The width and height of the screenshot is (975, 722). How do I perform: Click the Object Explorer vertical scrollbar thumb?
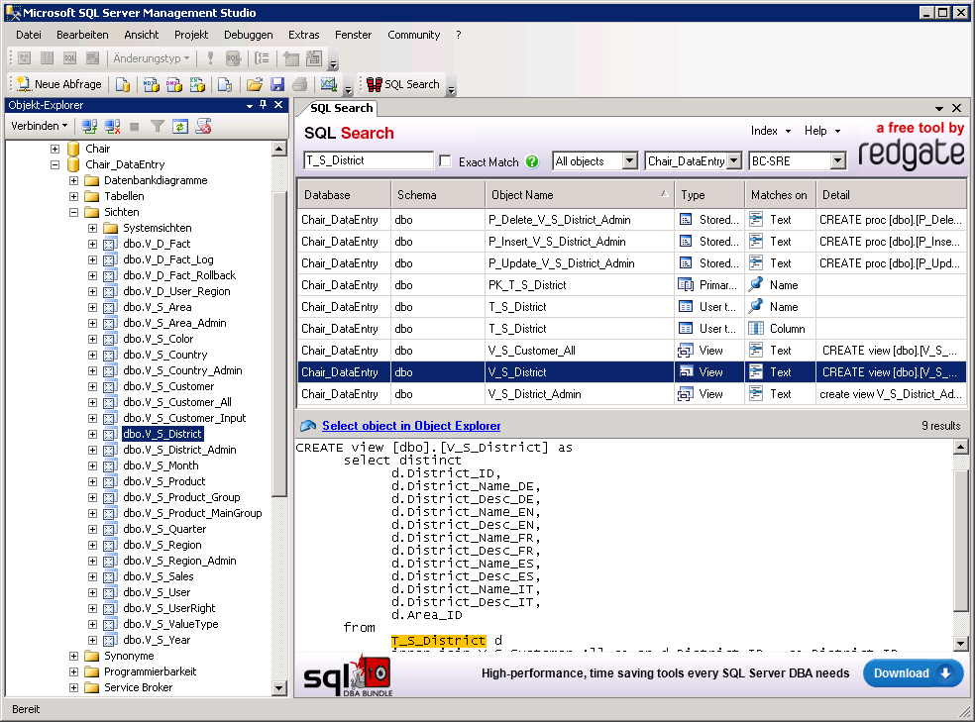279,344
